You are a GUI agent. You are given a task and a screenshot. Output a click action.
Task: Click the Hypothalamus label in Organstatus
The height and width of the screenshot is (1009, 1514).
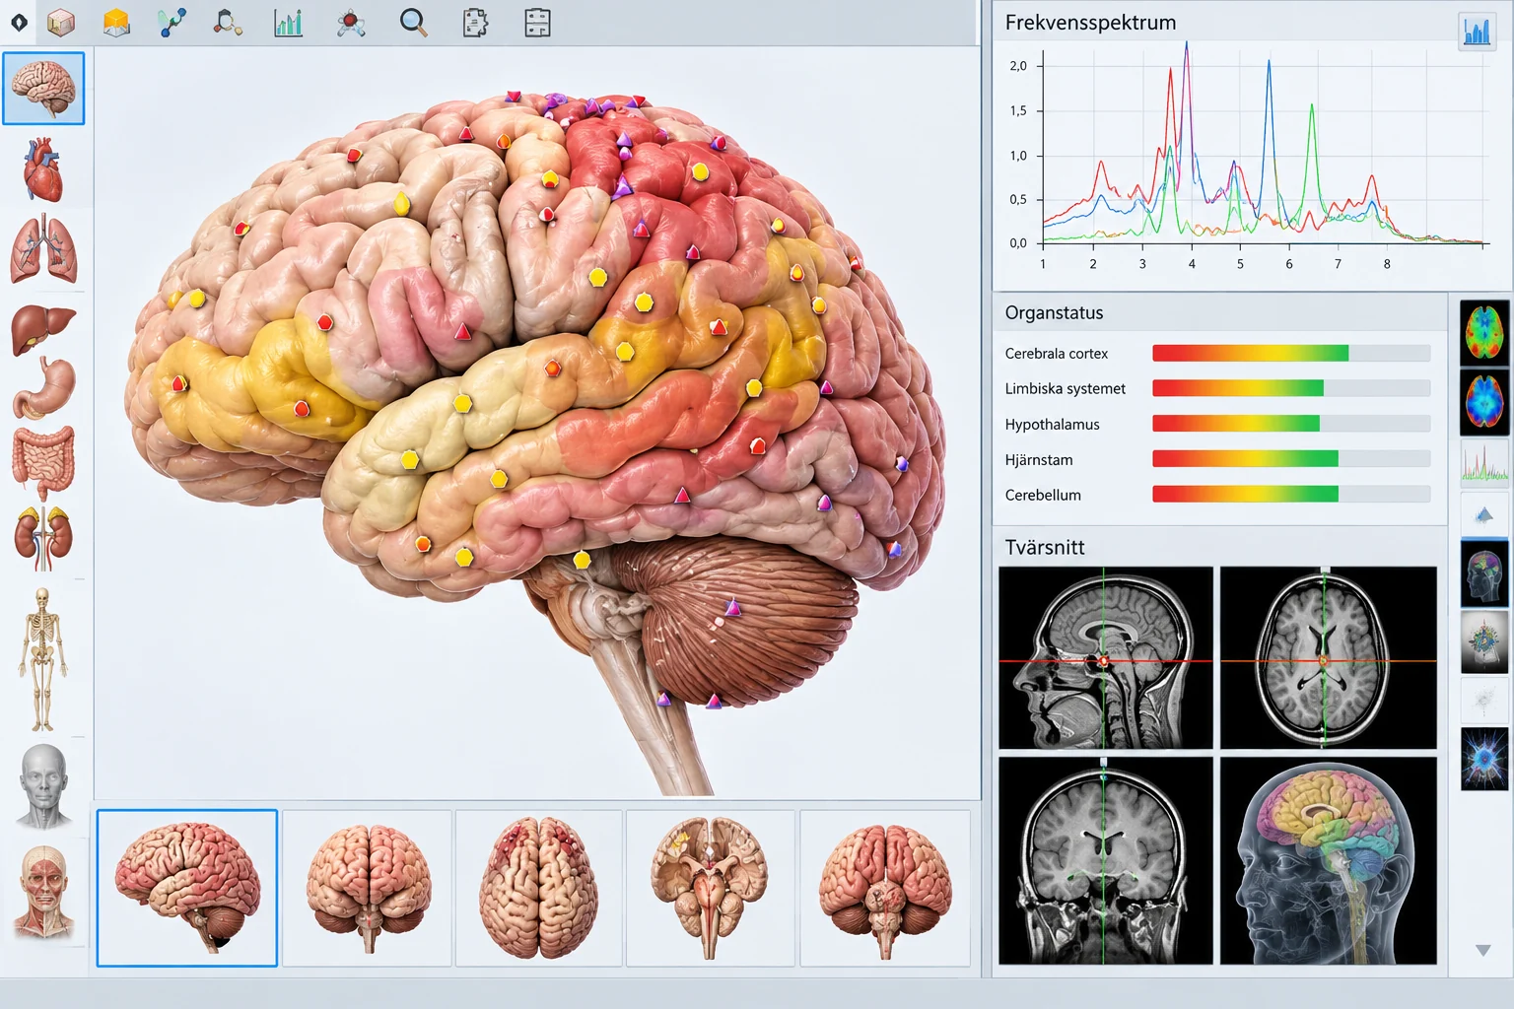tap(1052, 425)
